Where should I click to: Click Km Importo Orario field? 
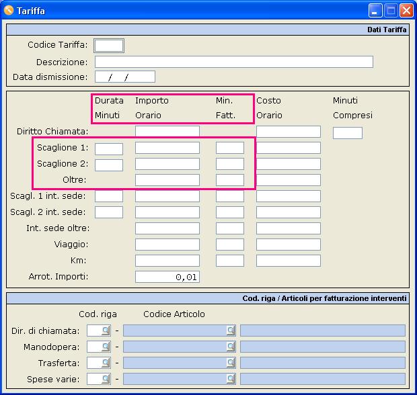(x=167, y=261)
